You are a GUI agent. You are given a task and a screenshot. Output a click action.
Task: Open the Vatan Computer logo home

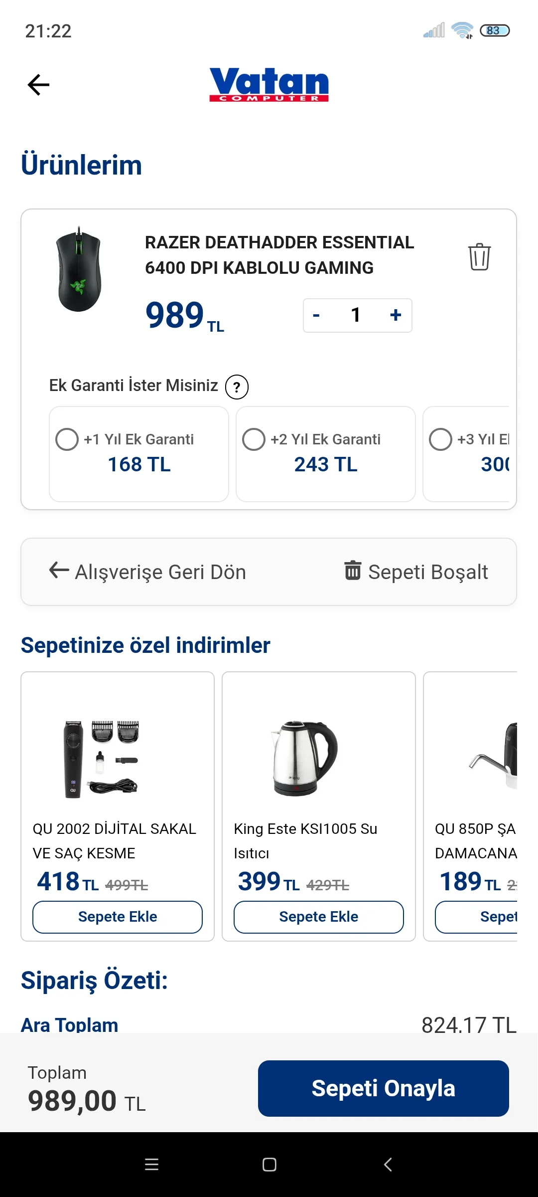pyautogui.click(x=269, y=84)
